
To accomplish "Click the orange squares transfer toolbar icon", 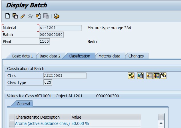I will [39, 16].
